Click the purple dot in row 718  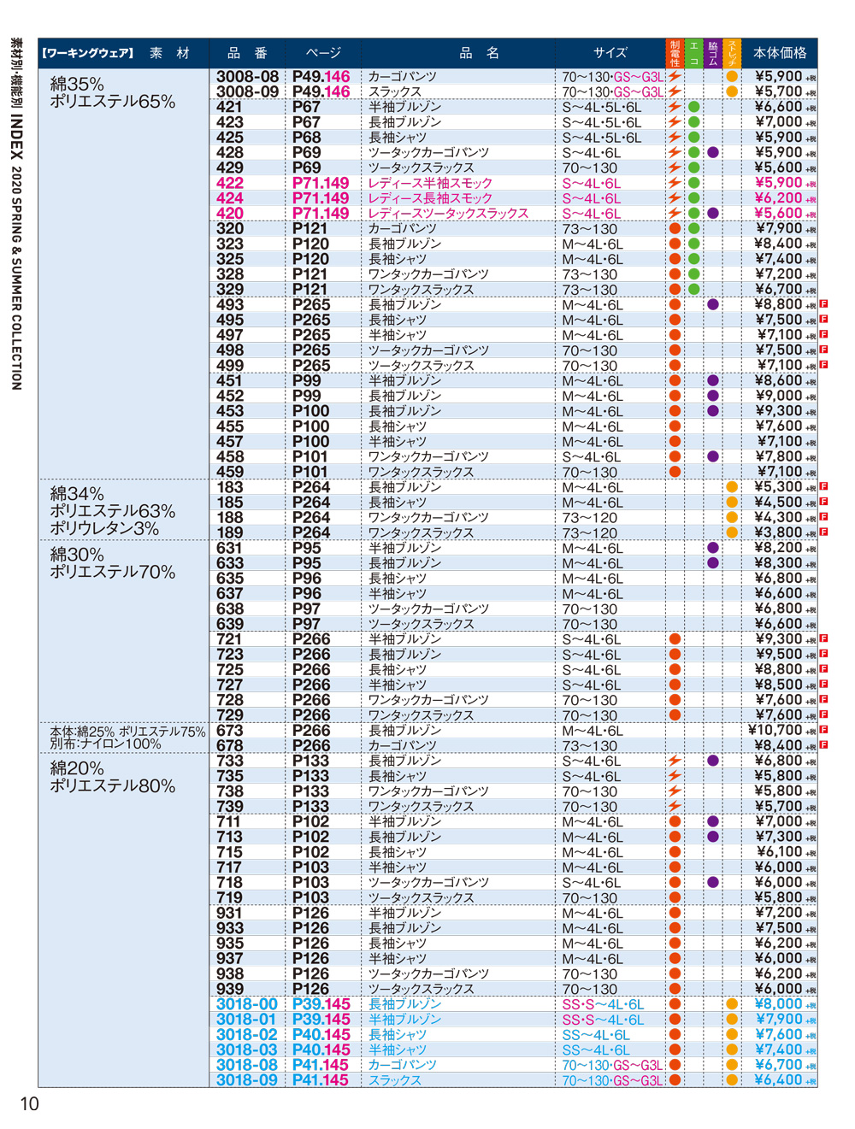click(x=713, y=882)
